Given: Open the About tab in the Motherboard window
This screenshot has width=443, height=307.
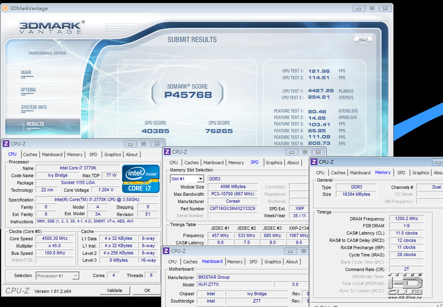Looking at the screenshot, I should tap(292, 262).
